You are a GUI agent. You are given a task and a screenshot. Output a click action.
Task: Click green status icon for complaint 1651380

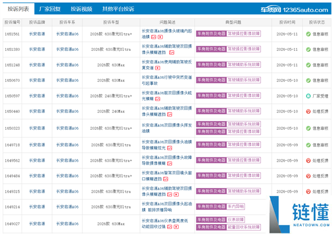pyautogui.click(x=308, y=50)
